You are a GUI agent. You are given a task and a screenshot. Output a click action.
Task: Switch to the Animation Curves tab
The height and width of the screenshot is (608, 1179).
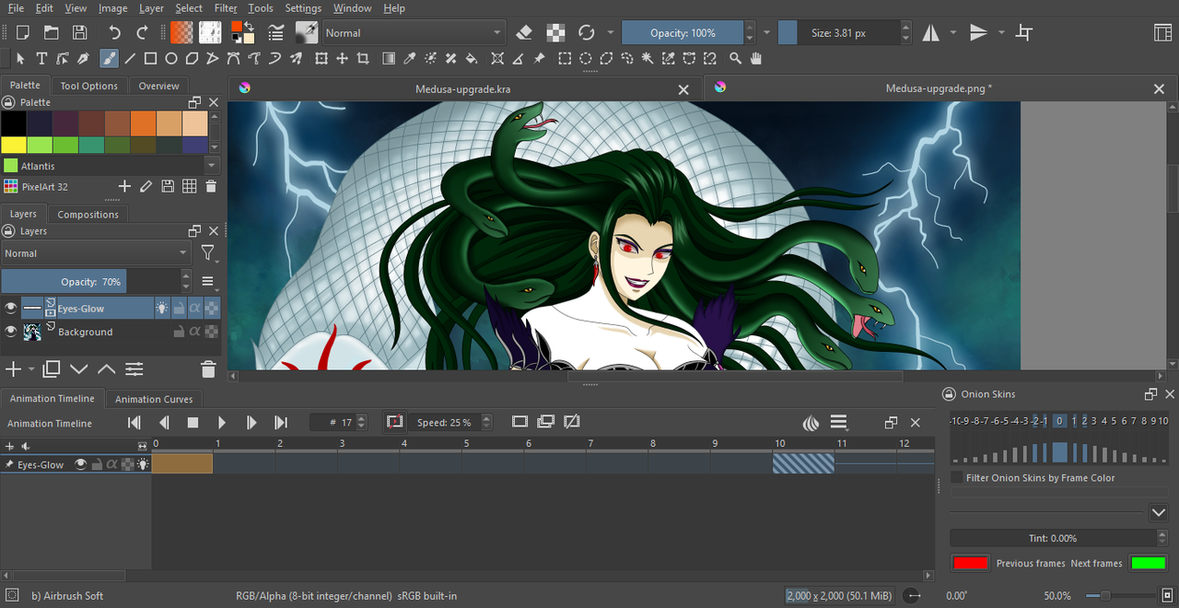(x=154, y=399)
